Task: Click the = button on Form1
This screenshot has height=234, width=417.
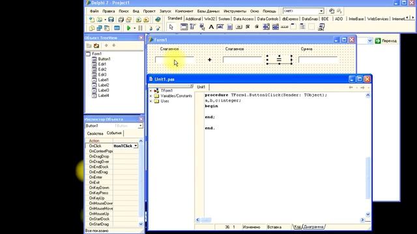Action: tap(280, 60)
